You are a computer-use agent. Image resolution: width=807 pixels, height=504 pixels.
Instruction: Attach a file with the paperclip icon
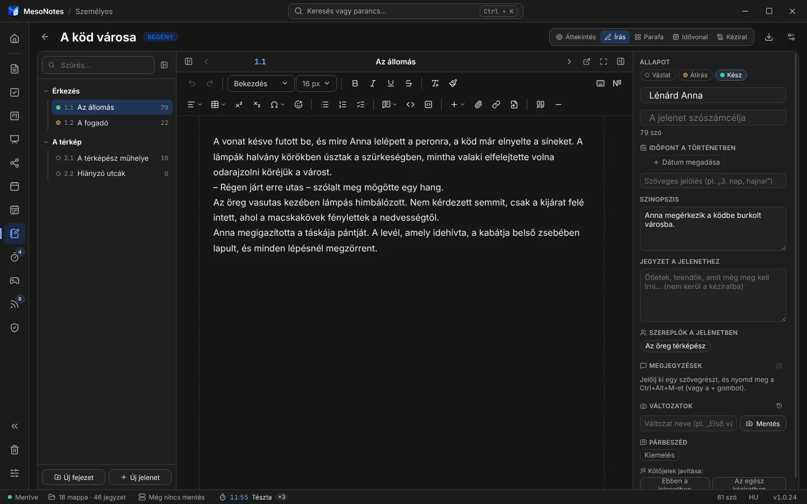pyautogui.click(x=479, y=105)
